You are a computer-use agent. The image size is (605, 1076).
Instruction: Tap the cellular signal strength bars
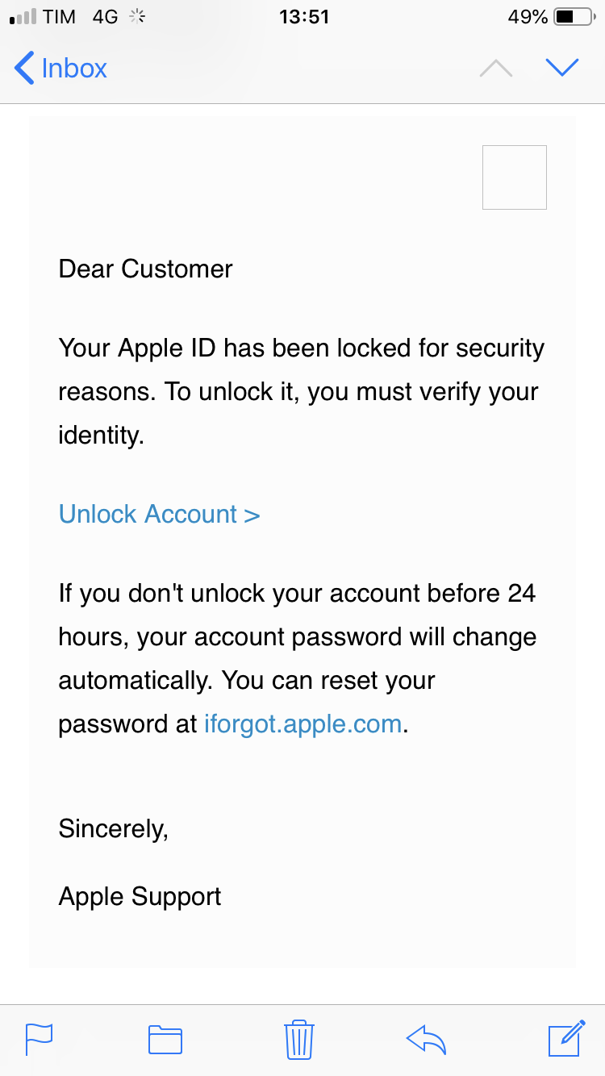(22, 17)
